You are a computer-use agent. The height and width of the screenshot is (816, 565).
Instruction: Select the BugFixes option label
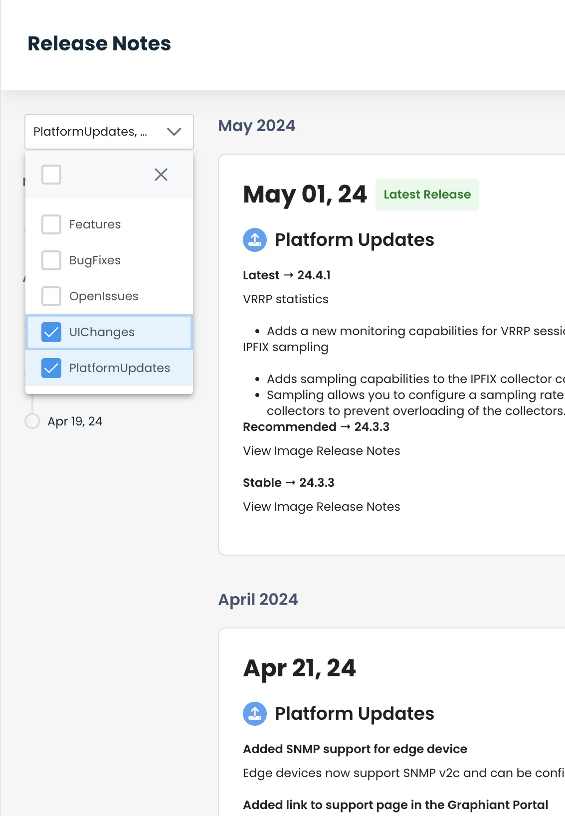pyautogui.click(x=95, y=260)
